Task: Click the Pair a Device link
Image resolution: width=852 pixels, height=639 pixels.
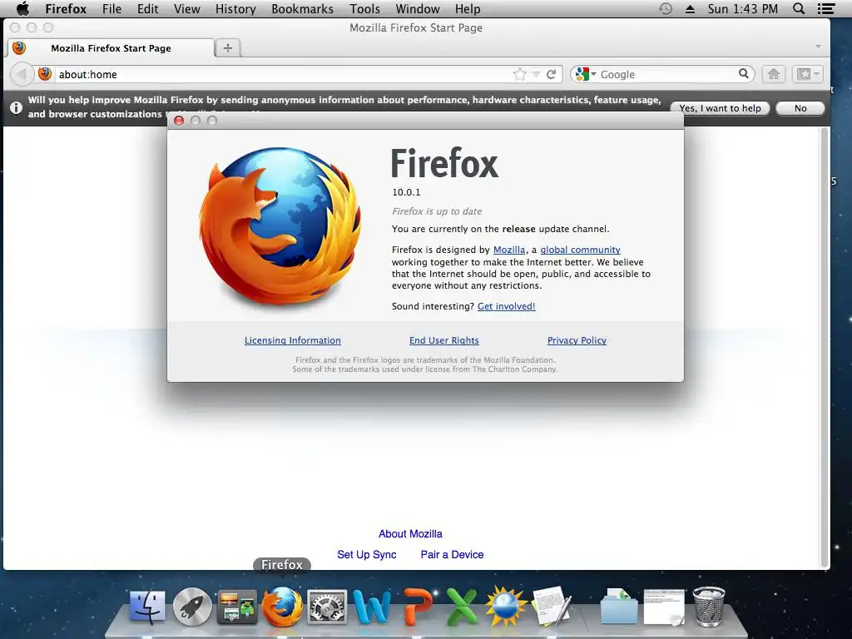Action: 452,554
